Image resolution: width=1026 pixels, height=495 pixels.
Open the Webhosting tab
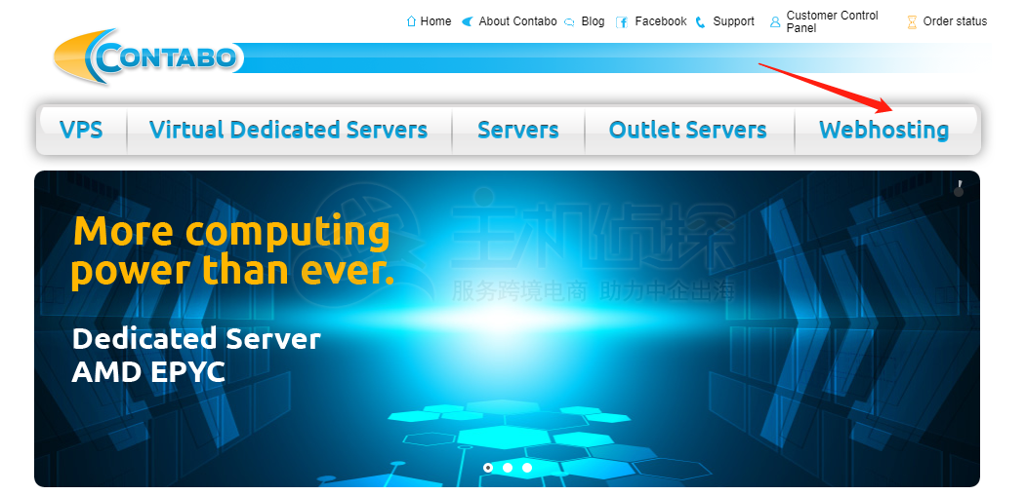(884, 130)
